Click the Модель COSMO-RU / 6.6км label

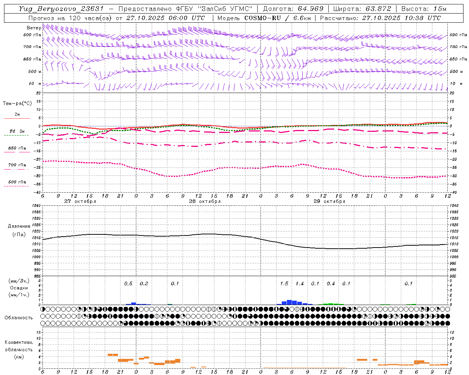264,18
